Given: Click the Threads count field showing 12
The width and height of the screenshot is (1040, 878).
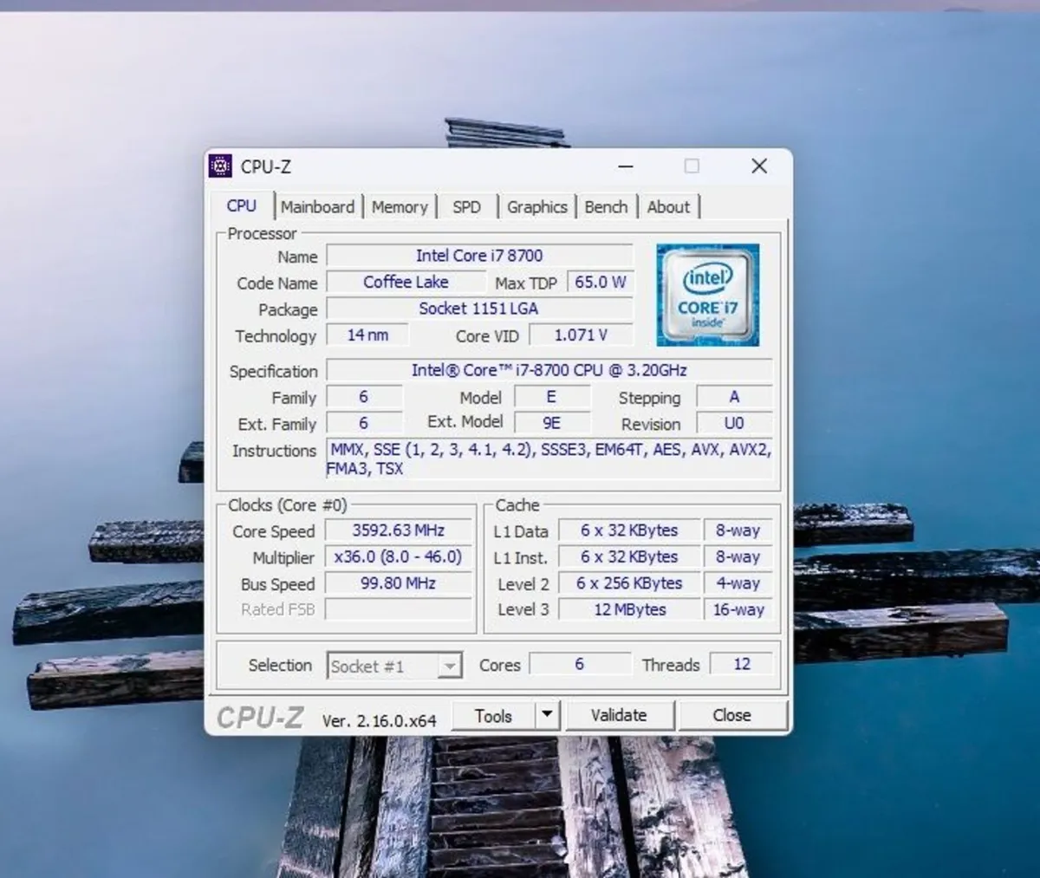Looking at the screenshot, I should [741, 664].
